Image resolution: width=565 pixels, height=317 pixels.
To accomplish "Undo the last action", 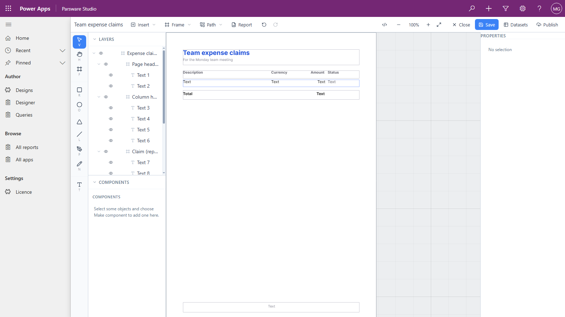I will (264, 25).
